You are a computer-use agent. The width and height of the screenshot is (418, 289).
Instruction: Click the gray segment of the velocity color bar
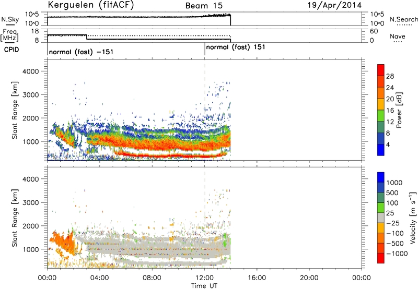click(381, 218)
